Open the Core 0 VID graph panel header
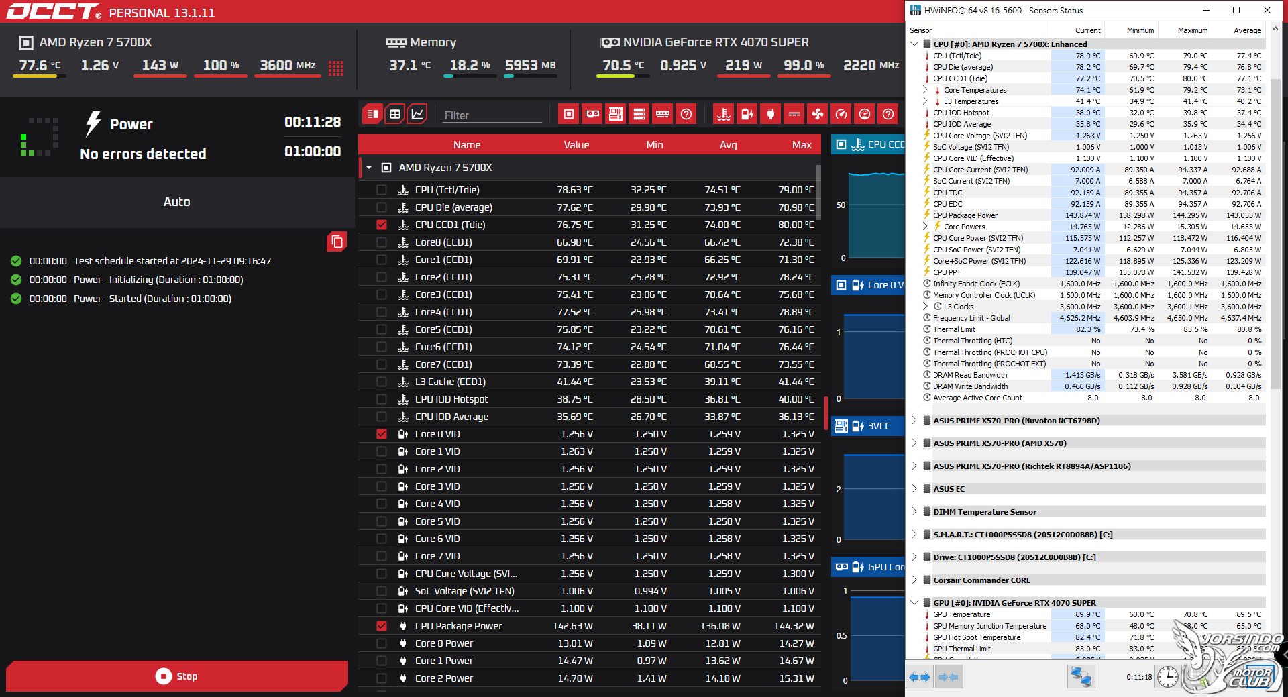Viewport: 1288px width, 697px height. pos(868,285)
